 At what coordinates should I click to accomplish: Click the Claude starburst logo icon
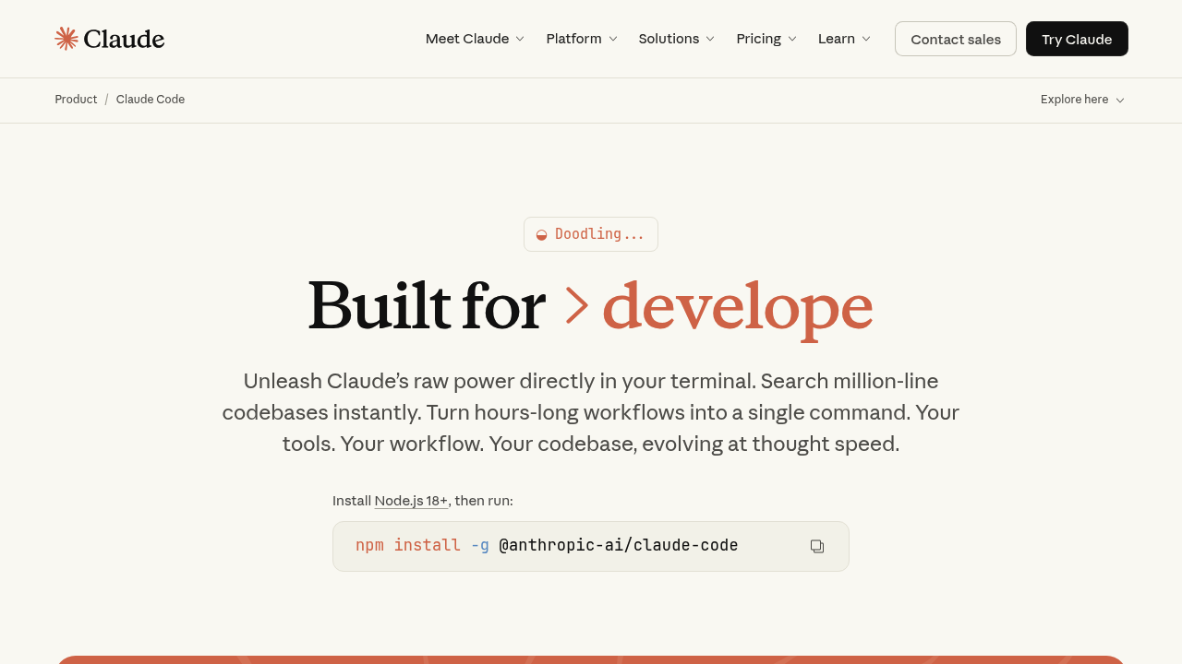(66, 39)
